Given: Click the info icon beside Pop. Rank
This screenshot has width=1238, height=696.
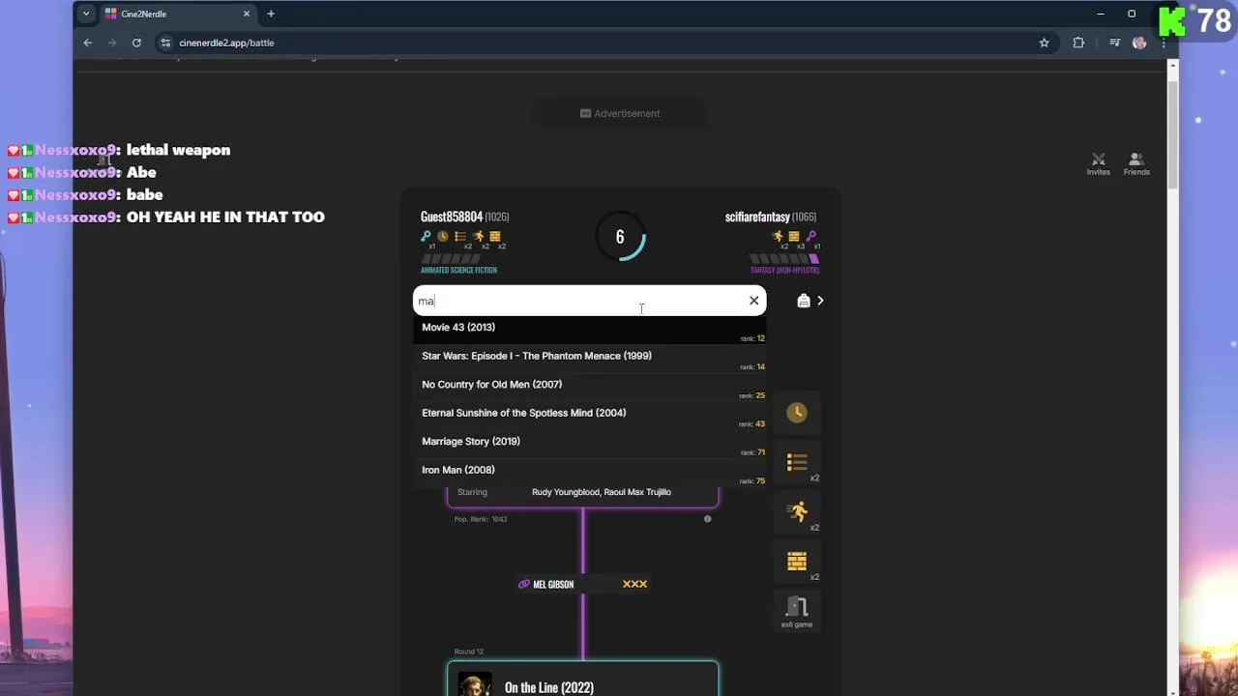Looking at the screenshot, I should tap(707, 519).
